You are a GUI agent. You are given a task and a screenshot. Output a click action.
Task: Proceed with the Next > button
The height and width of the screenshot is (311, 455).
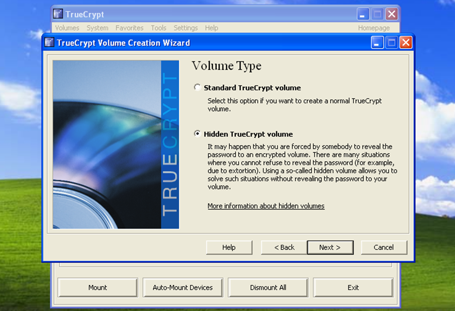[330, 247]
